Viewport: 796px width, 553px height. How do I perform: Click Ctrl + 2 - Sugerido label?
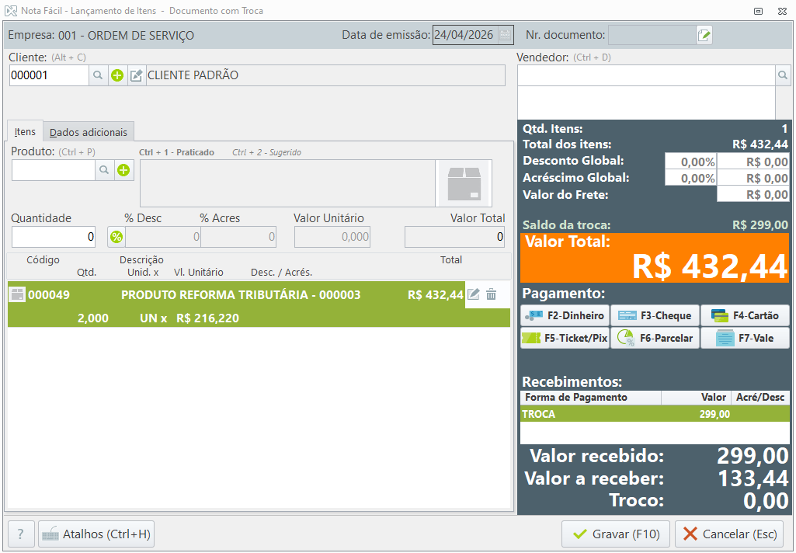[x=266, y=152]
